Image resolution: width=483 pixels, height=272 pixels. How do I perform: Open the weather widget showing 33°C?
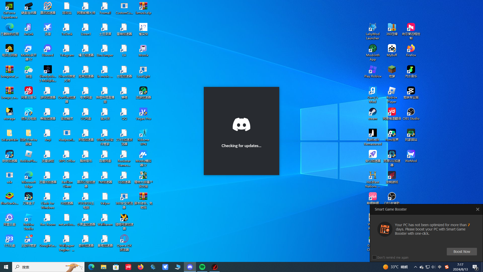coord(395,267)
